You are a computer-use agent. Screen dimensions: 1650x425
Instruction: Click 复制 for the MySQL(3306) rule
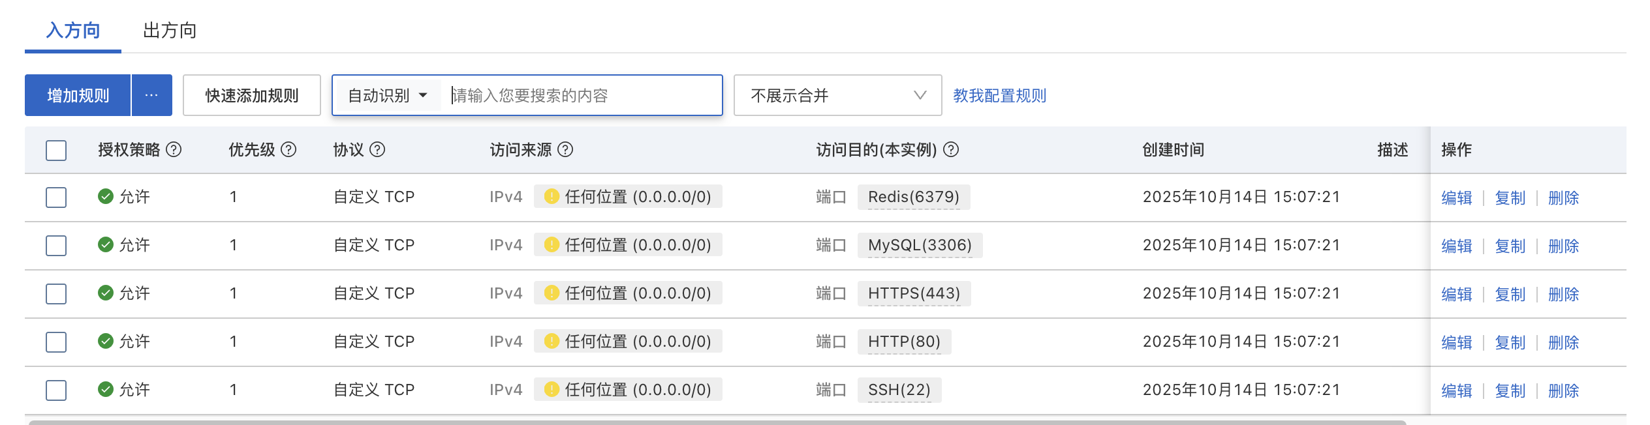point(1510,246)
